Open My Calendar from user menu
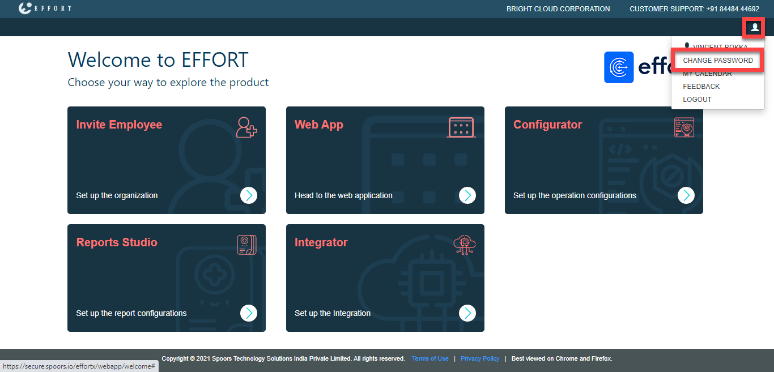Screen dimensions: 774x372 point(707,74)
